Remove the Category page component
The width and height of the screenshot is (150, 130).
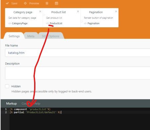pyautogui.click(x=40, y=12)
